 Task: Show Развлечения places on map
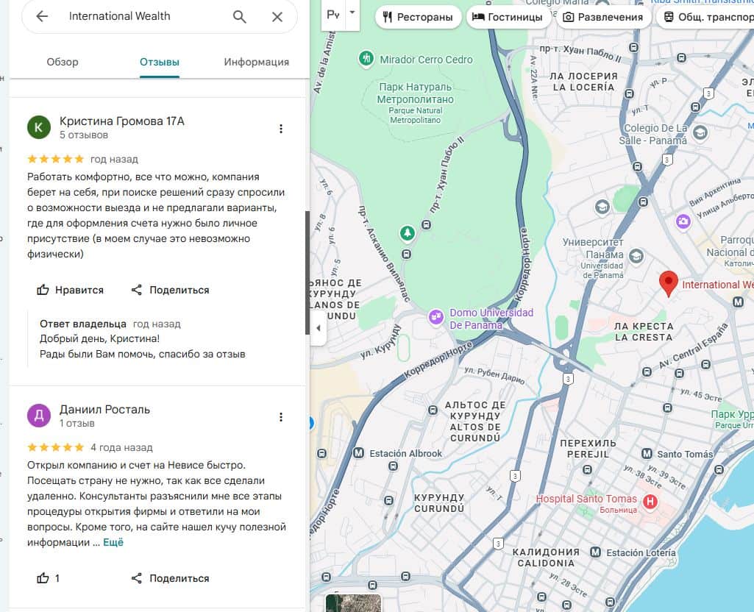tap(602, 17)
